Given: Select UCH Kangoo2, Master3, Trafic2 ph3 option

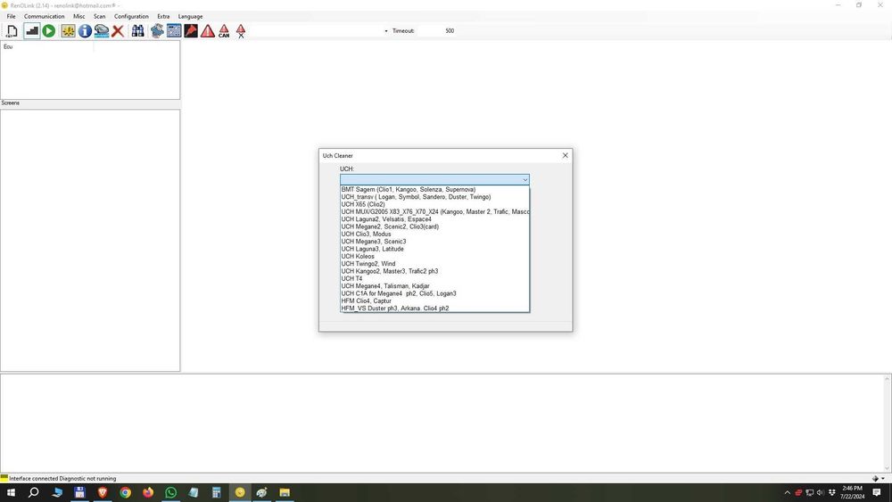Looking at the screenshot, I should pos(434,271).
